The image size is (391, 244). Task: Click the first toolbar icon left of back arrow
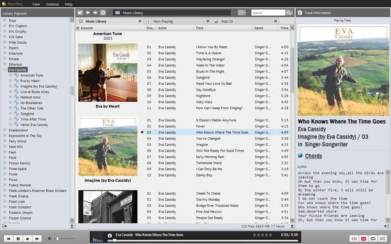click(x=80, y=12)
